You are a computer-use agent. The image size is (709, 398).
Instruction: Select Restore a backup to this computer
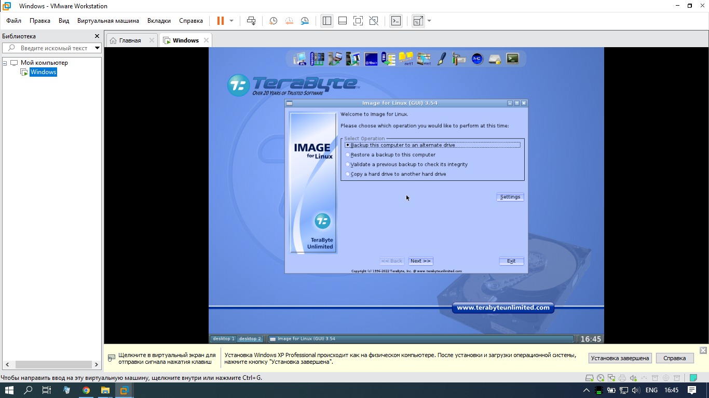point(391,155)
